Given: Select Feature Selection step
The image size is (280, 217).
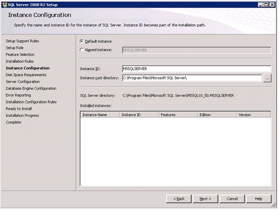Looking at the screenshot, I should (x=20, y=55).
